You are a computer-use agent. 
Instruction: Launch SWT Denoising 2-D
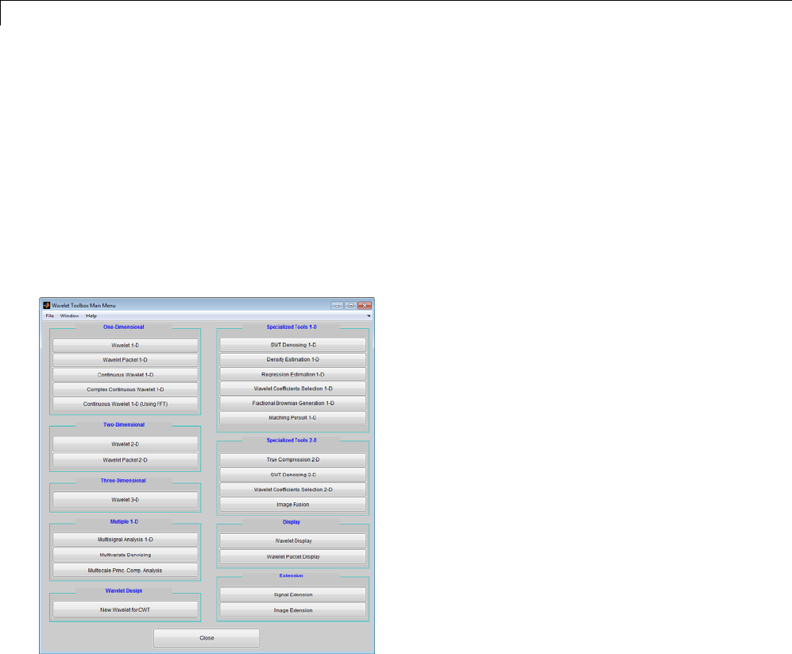(x=293, y=474)
